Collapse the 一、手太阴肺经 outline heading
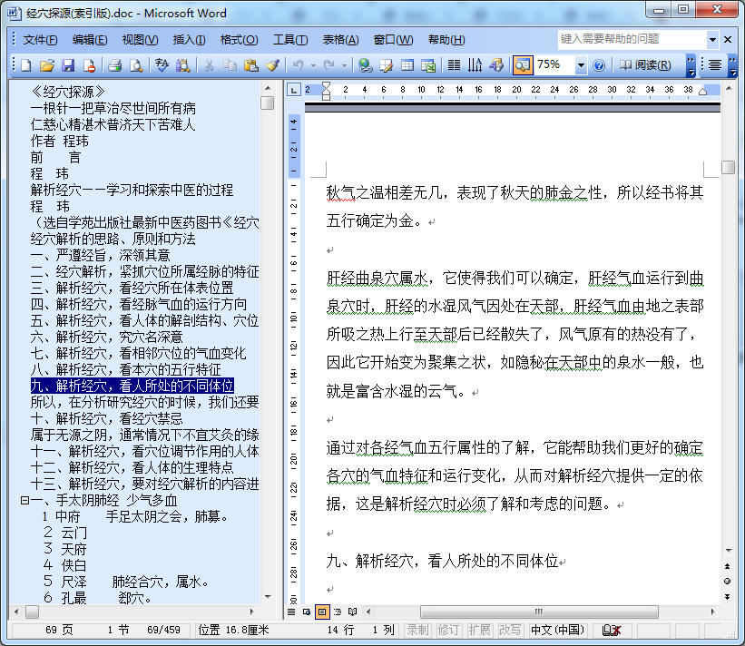The image size is (745, 646). [x=25, y=501]
